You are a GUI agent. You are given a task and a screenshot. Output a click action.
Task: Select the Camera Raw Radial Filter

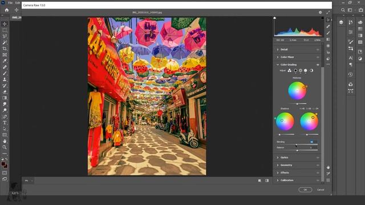tap(328, 46)
